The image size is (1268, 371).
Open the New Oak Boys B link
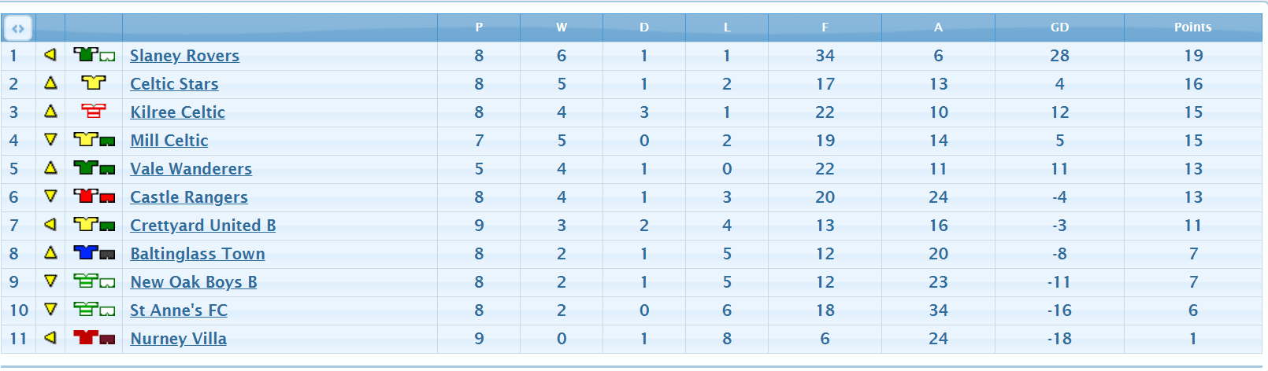tap(194, 282)
